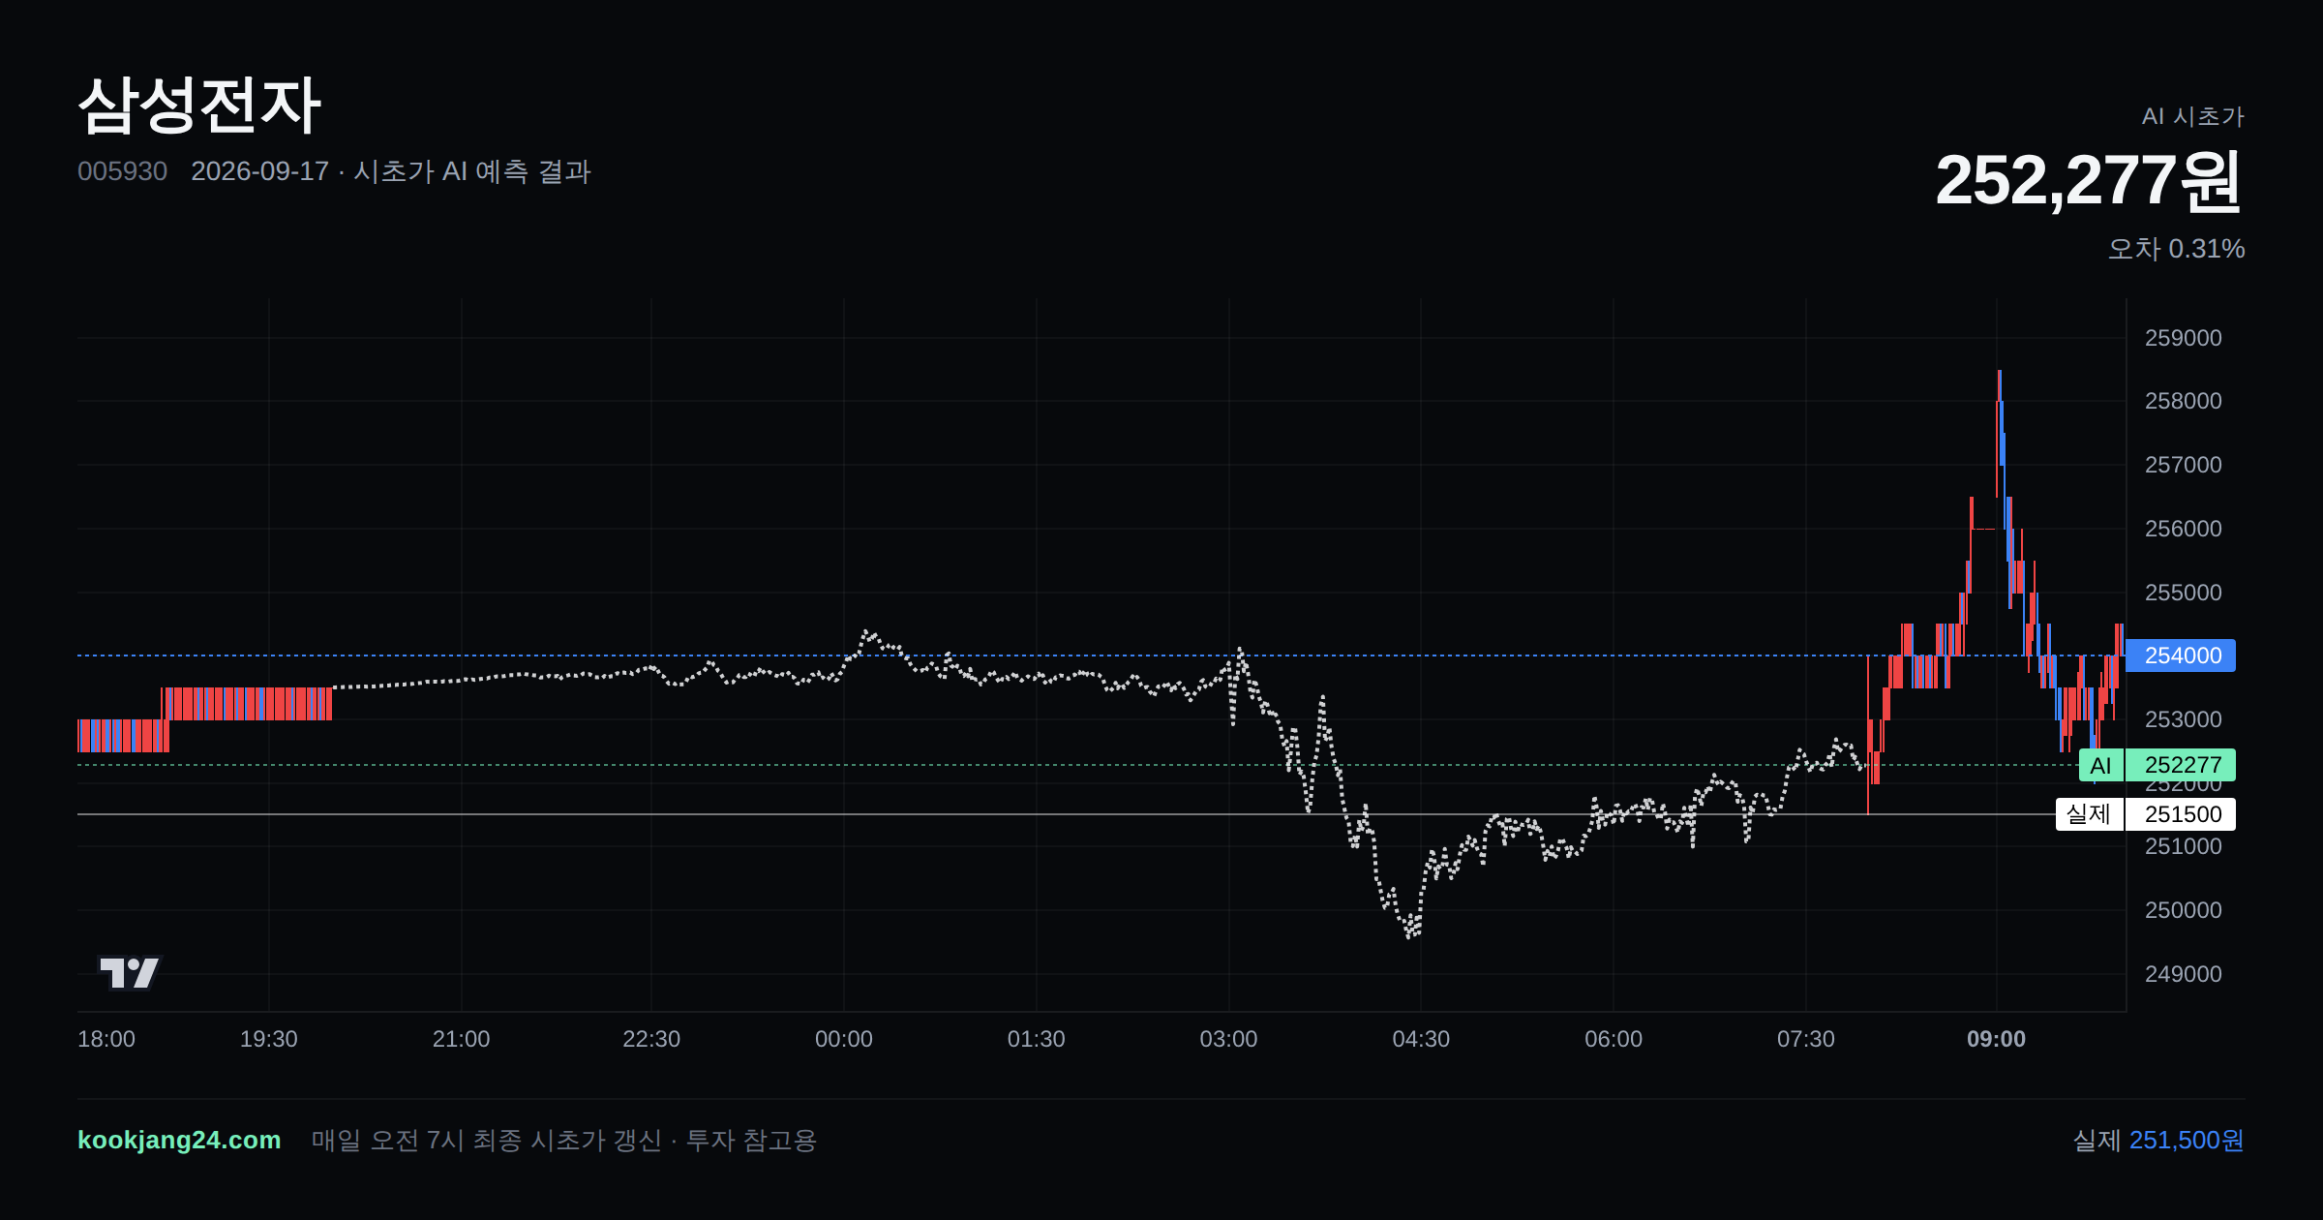Click the white 실제 251500 price tag
The height and width of the screenshot is (1220, 2323).
pos(2145,814)
